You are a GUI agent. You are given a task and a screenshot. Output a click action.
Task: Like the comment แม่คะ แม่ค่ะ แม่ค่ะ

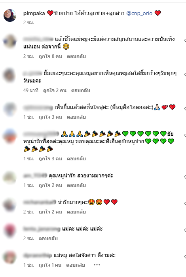(185, 230)
